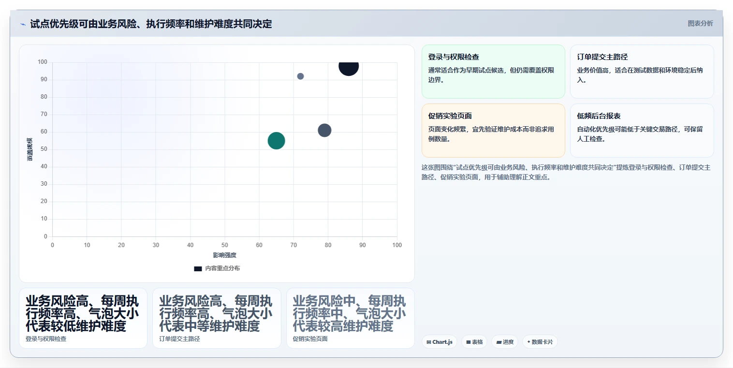Screen dimensions: 733x368
Task: Click the x-axis tick label 50
Action: coord(225,245)
